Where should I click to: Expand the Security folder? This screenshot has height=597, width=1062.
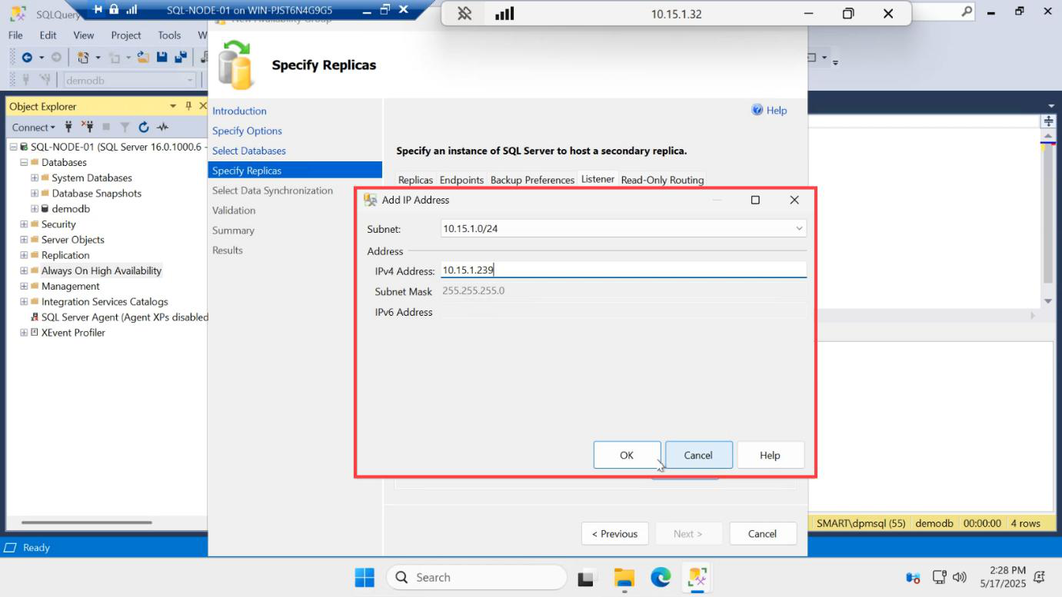(24, 224)
